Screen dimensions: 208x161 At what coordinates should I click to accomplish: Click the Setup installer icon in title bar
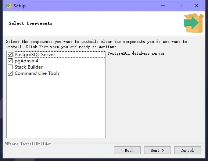(x=8, y=6)
